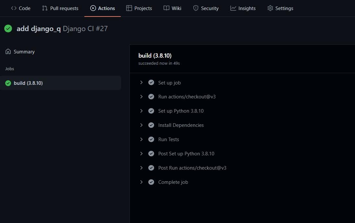Image resolution: width=355 pixels, height=223 pixels.
Task: Click the Projects table icon
Action: 129,8
